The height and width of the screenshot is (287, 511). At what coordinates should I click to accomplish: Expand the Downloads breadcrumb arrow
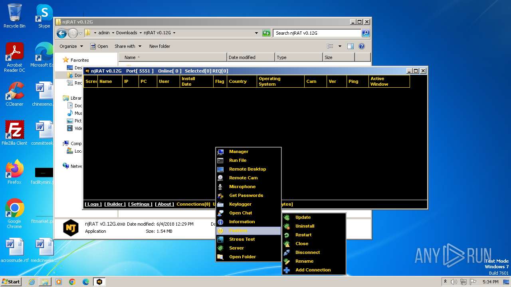click(140, 33)
